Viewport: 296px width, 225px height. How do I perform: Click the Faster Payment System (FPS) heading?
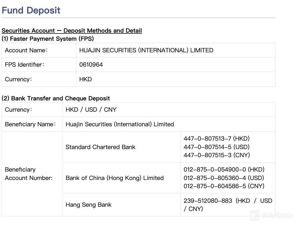48,39
